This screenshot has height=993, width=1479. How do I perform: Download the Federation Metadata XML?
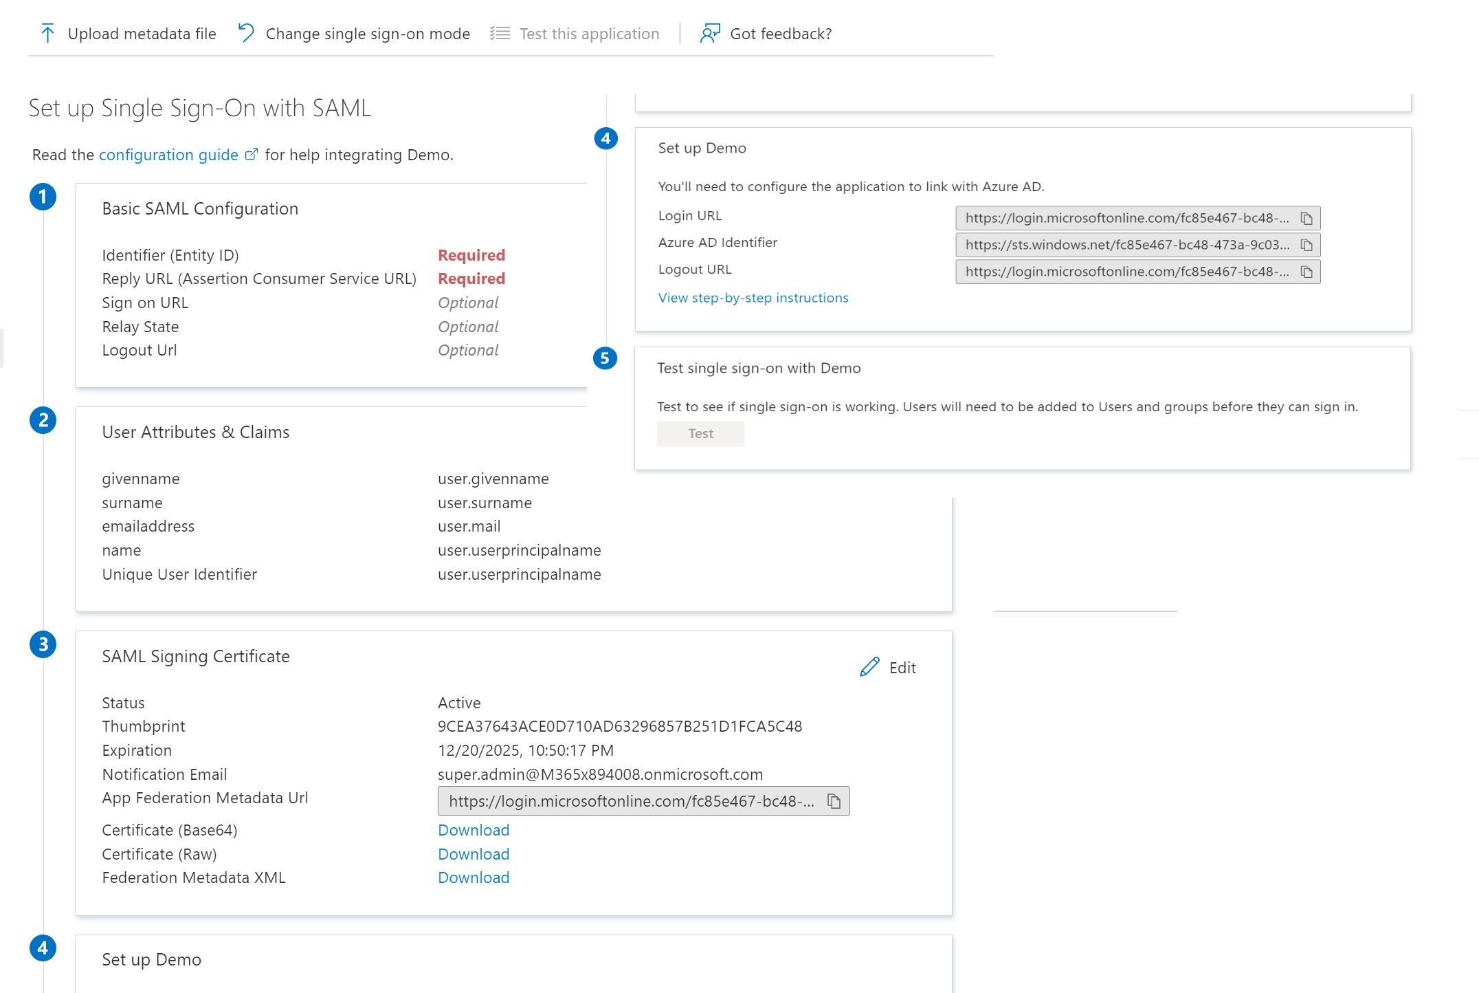(474, 877)
